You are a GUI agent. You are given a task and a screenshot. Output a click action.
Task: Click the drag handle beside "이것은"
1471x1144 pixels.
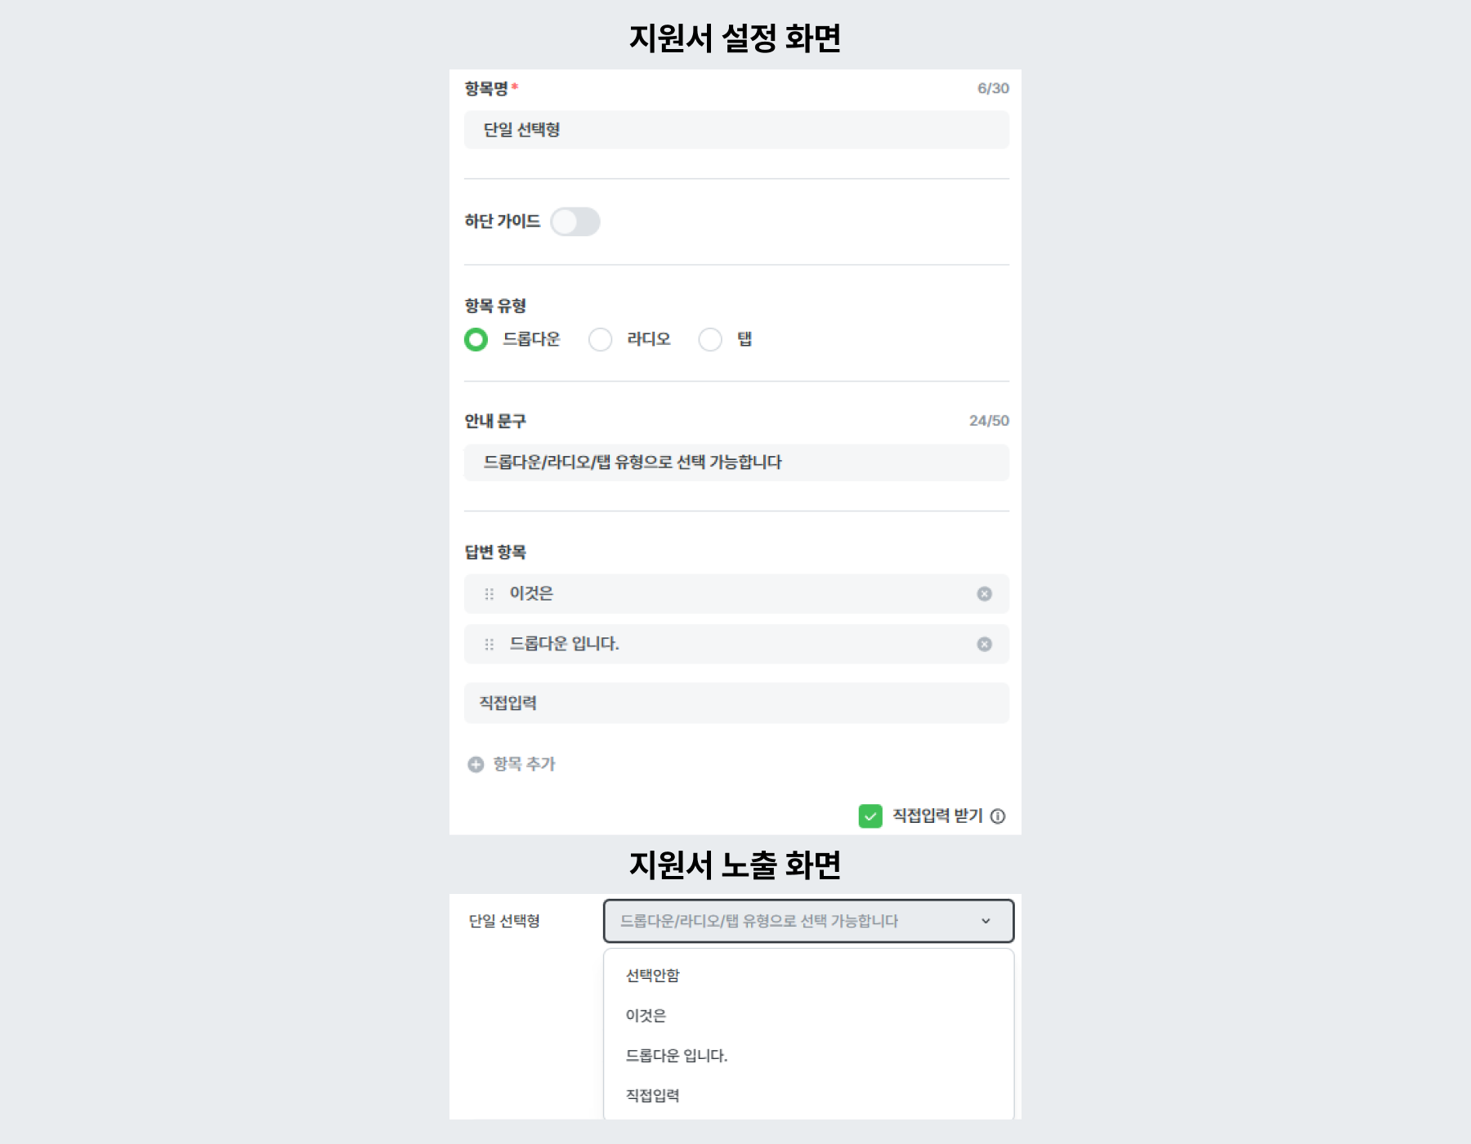coord(488,594)
